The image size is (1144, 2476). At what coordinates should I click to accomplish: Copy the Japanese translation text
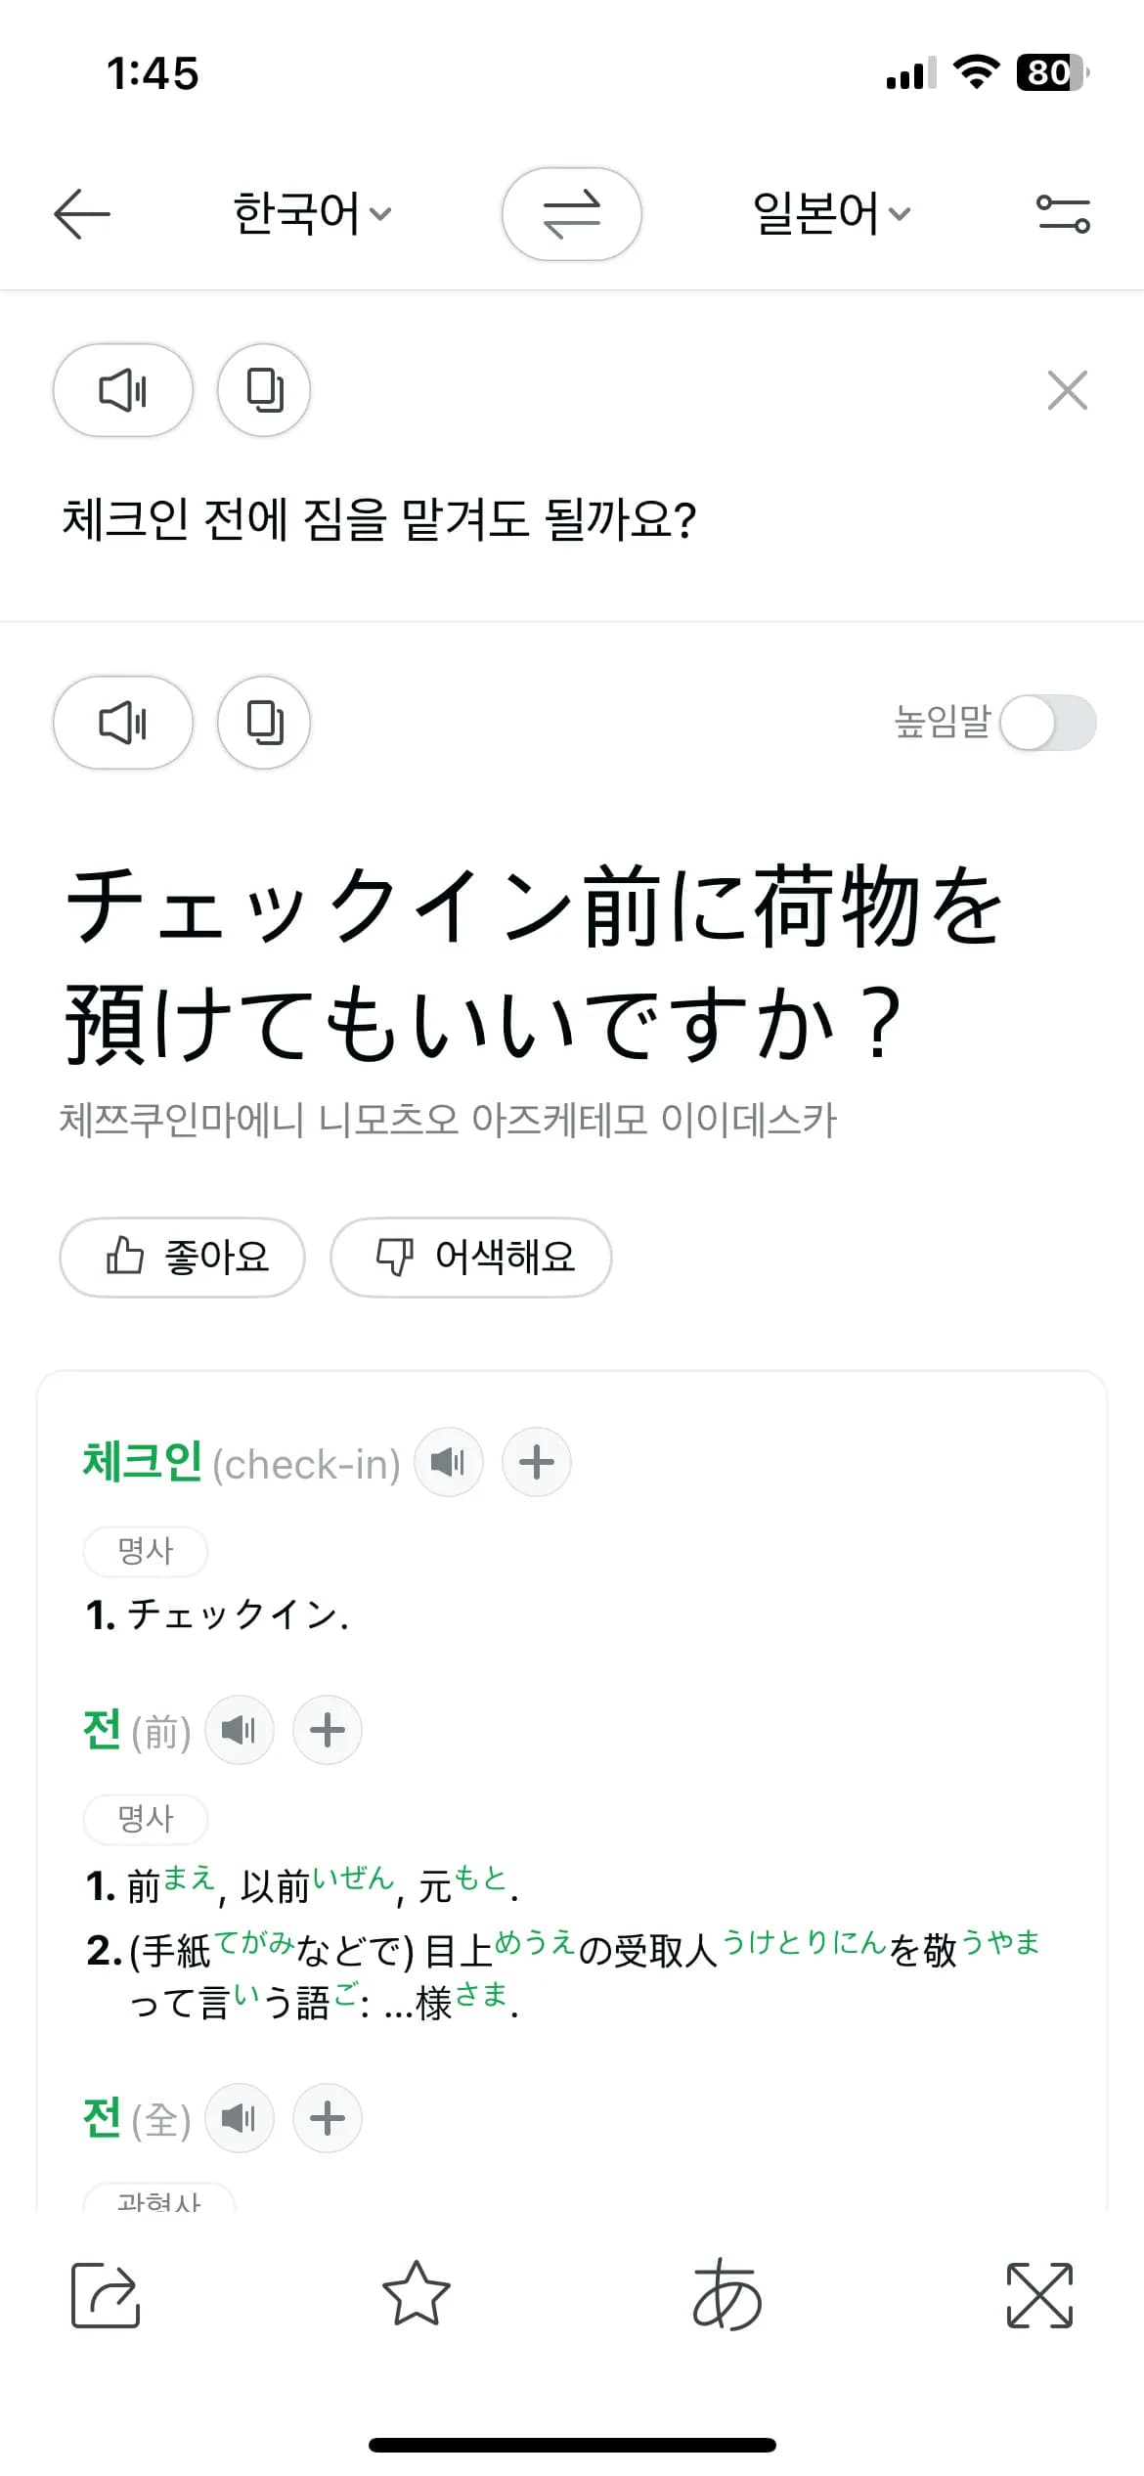click(262, 723)
